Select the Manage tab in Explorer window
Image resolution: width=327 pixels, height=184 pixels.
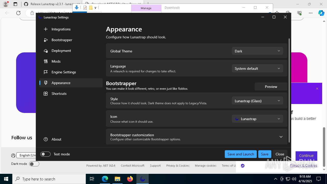pyautogui.click(x=146, y=8)
